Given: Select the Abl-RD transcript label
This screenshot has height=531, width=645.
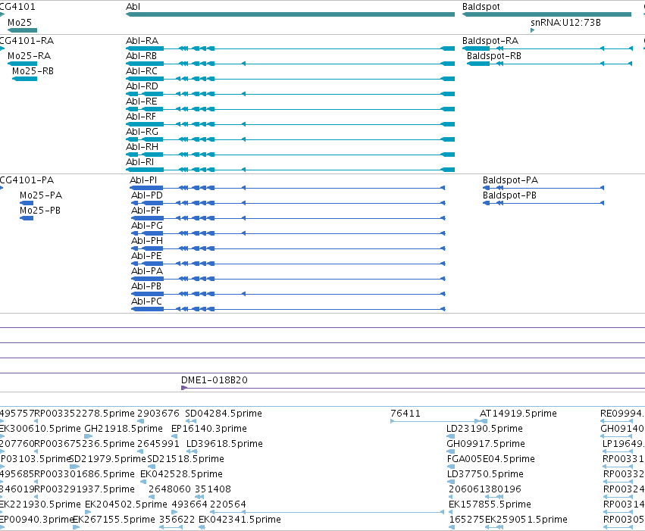Looking at the screenshot, I should click(142, 86).
